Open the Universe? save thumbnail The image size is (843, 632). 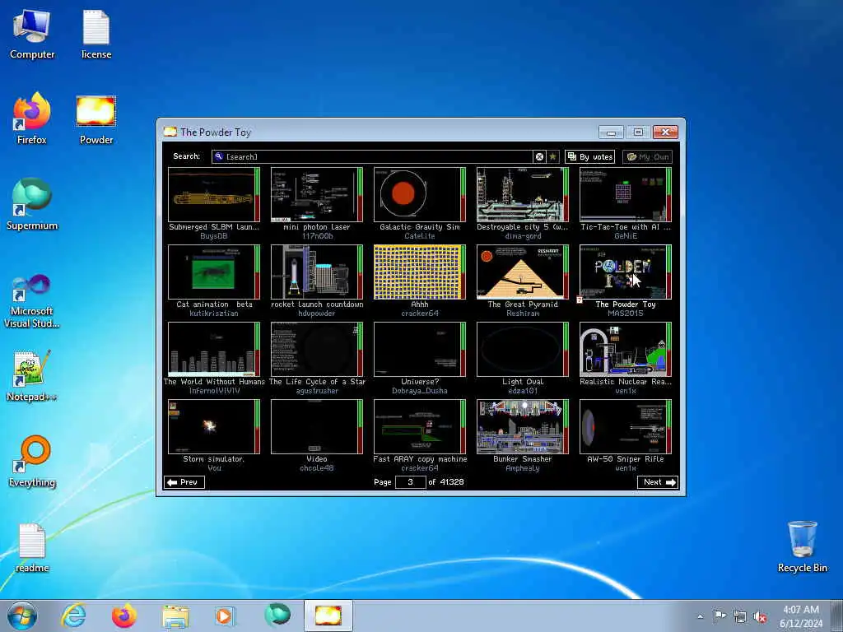click(x=419, y=349)
